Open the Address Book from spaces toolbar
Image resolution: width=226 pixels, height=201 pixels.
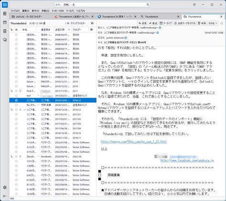tap(5, 14)
